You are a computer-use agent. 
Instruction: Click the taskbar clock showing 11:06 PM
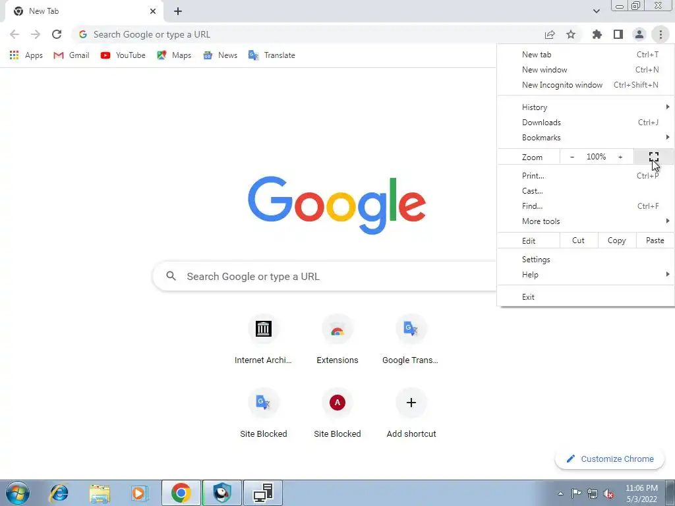click(641, 493)
